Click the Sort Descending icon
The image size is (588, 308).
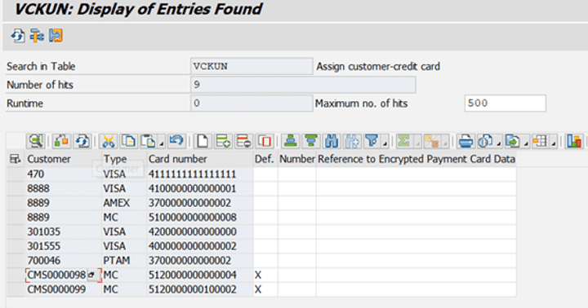[x=311, y=141]
